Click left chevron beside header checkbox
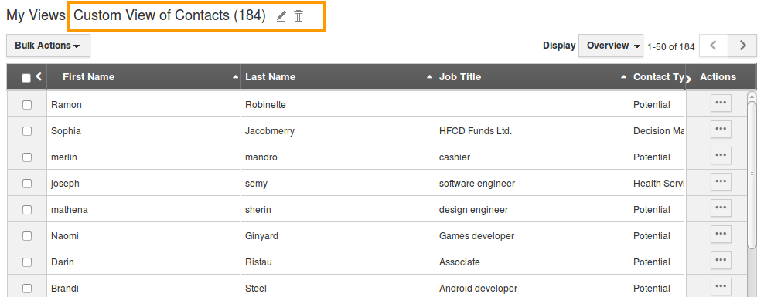 click(39, 76)
